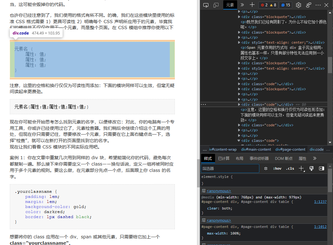Screen dimensions: 333x245
Task: Click the add new tool plus icon
Action: click(x=252, y=5)
